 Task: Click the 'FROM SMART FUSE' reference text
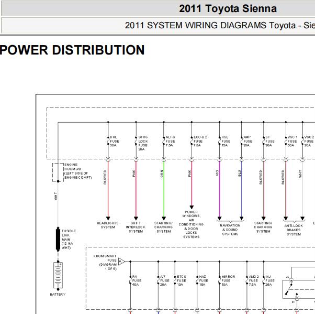(105, 262)
